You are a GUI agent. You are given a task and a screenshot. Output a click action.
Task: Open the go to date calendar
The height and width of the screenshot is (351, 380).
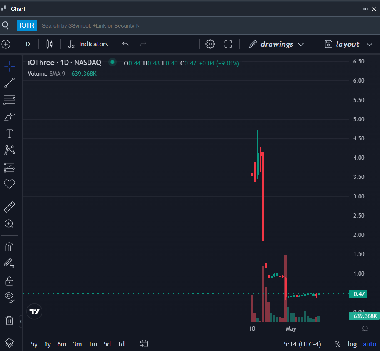click(144, 344)
